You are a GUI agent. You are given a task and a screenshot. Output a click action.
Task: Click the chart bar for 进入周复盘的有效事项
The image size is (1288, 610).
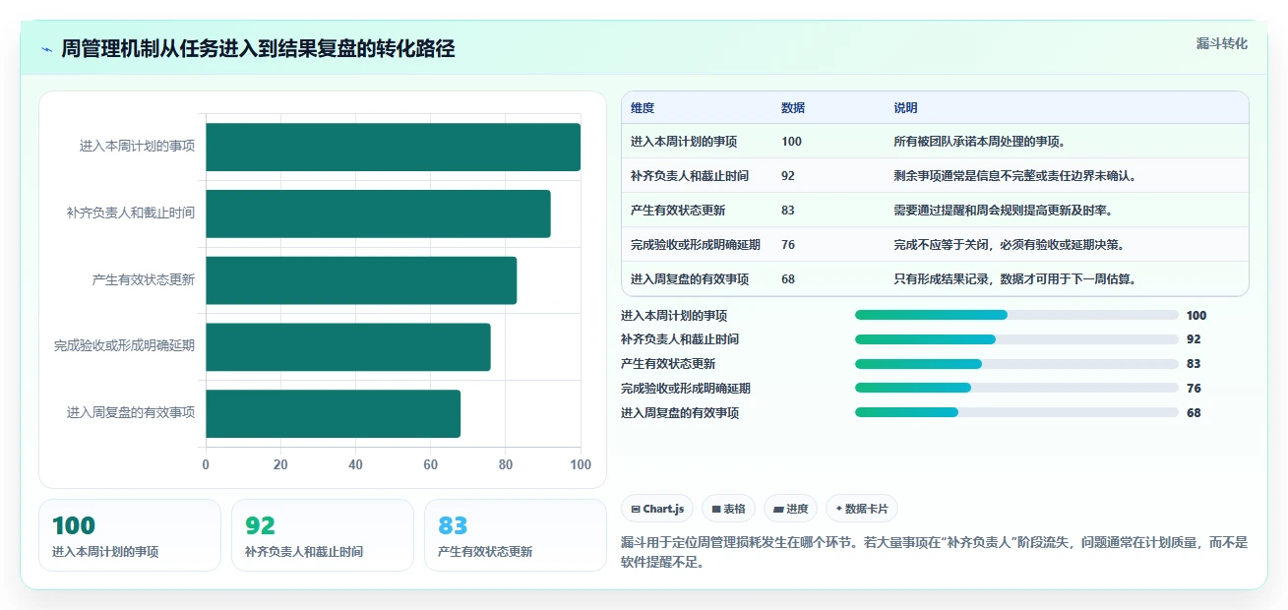click(333, 413)
